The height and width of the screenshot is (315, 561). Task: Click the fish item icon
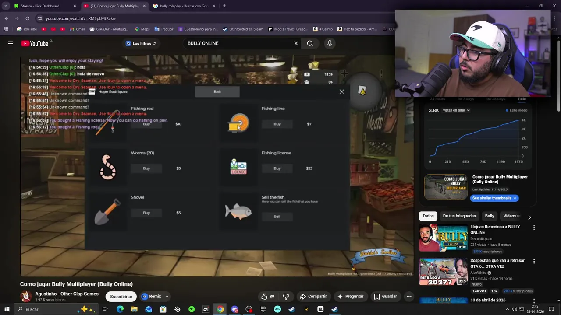tap(238, 211)
